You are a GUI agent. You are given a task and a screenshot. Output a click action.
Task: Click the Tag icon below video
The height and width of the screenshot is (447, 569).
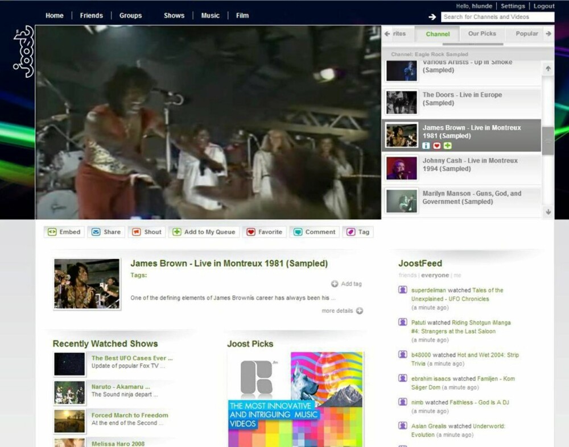[351, 232]
